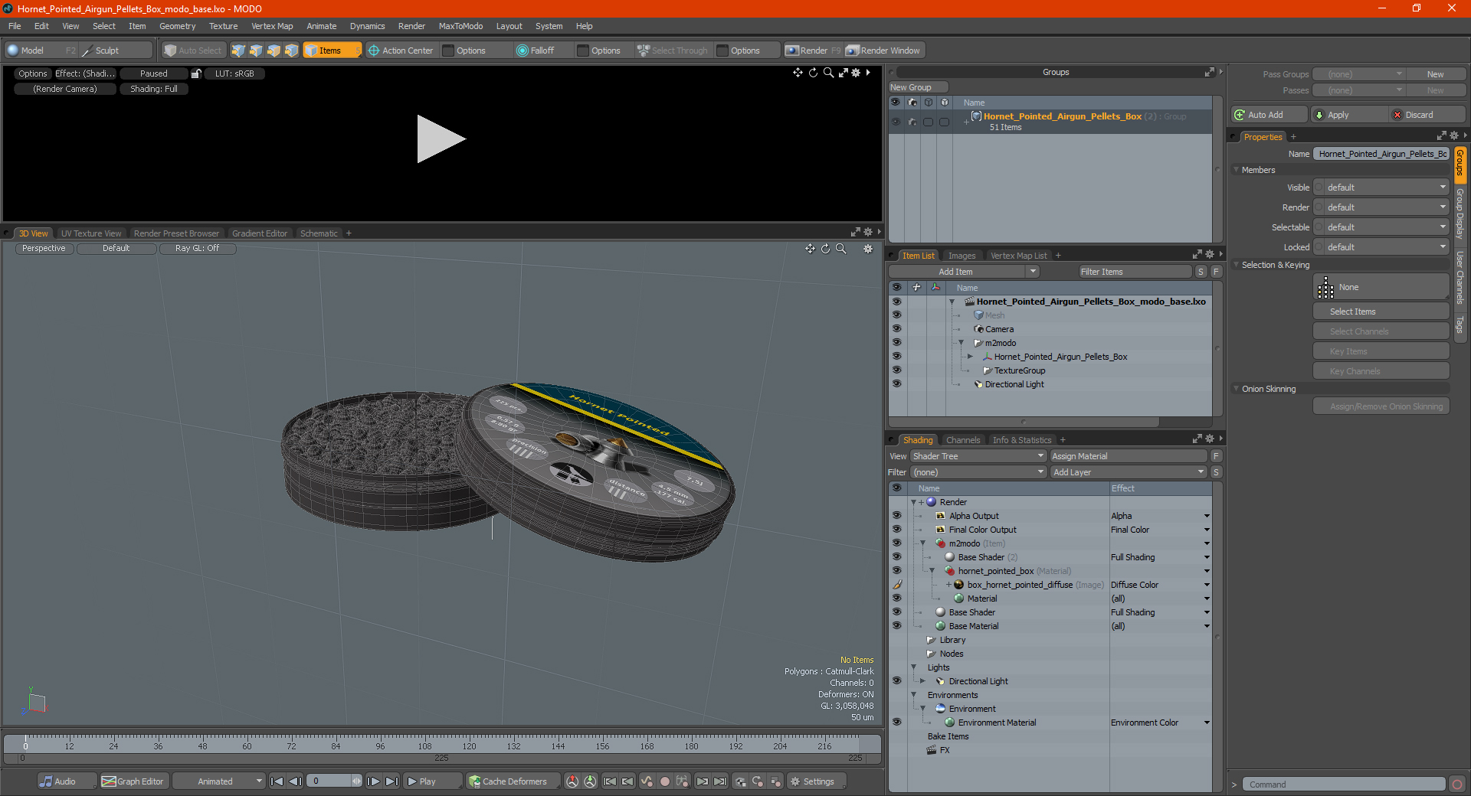1471x796 pixels.
Task: Click preview pane zoom magnifier icon
Action: click(828, 73)
